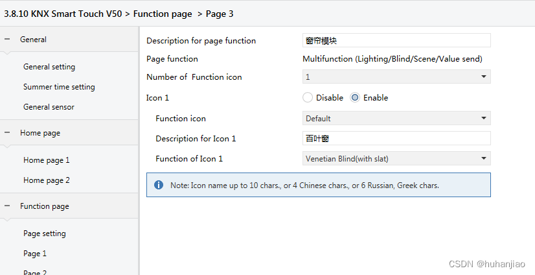Screen dimensions: 535x275
Task: Select partially visible Page 2 item
Action: (x=35, y=272)
